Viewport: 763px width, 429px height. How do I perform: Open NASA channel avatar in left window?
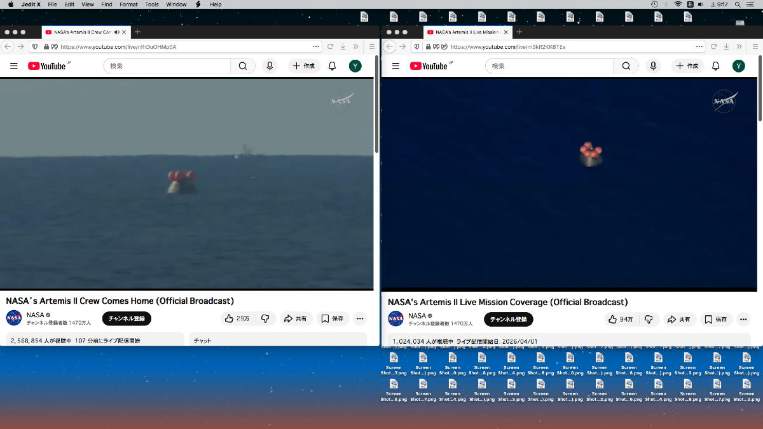14,318
